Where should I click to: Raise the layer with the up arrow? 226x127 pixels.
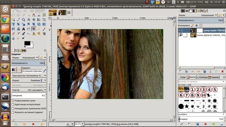click(192, 71)
